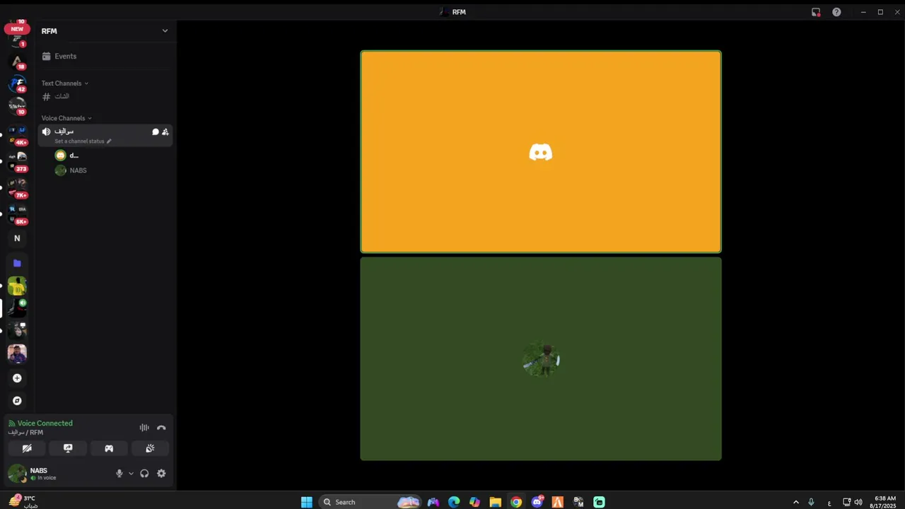
Task: Open the server showing green speaker badge
Action: (17, 308)
